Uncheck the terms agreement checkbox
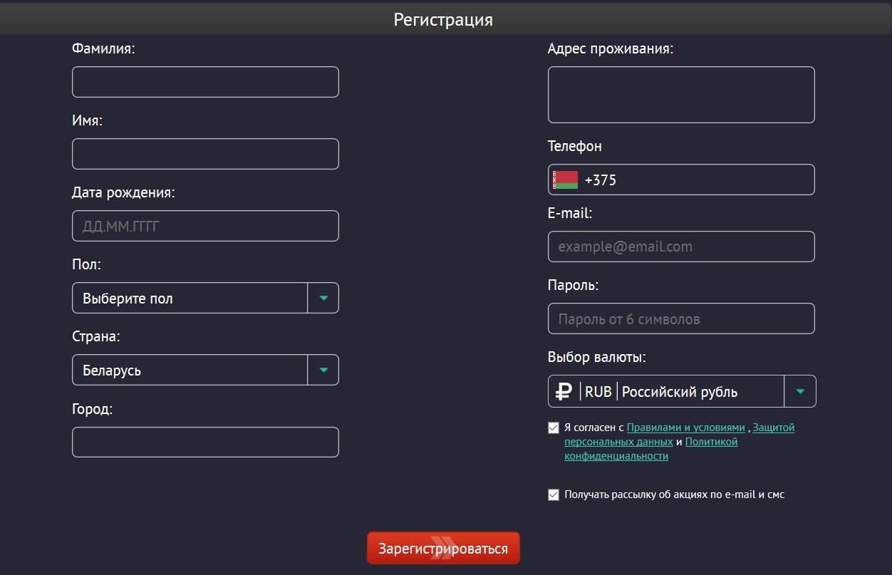Viewport: 892px width, 575px height. 554,428
